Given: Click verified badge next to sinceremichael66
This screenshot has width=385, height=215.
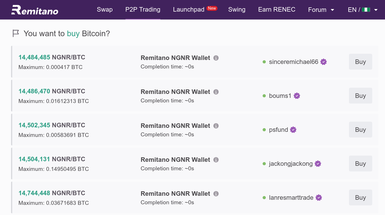Looking at the screenshot, I should pos(323,62).
